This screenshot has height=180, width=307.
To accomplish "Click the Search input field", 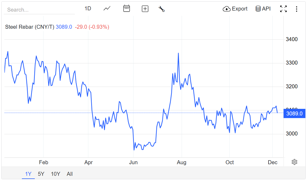I will pos(40,10).
